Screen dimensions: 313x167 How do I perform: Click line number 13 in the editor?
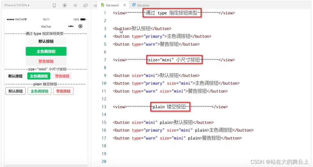(x=104, y=107)
